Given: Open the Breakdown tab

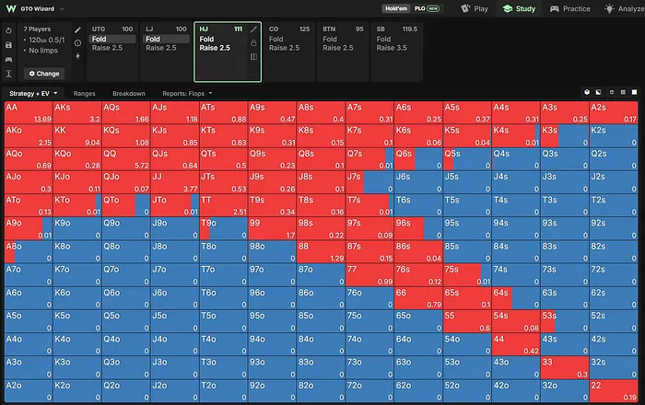Looking at the screenshot, I should click(129, 94).
